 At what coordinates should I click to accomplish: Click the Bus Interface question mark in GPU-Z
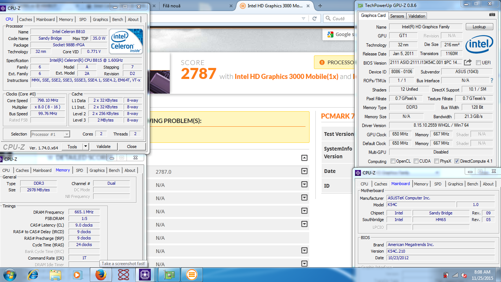point(492,80)
